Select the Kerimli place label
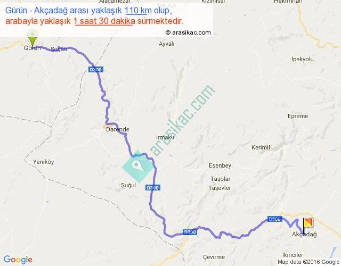 point(261,147)
